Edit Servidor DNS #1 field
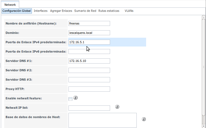Screen dimensions: 206x128 pos(89,61)
